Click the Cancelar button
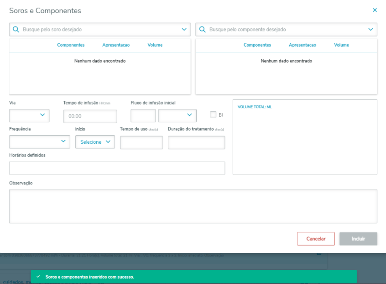 [x=316, y=239]
